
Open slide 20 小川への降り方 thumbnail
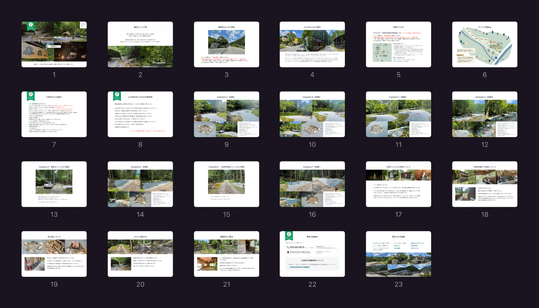pos(140,254)
